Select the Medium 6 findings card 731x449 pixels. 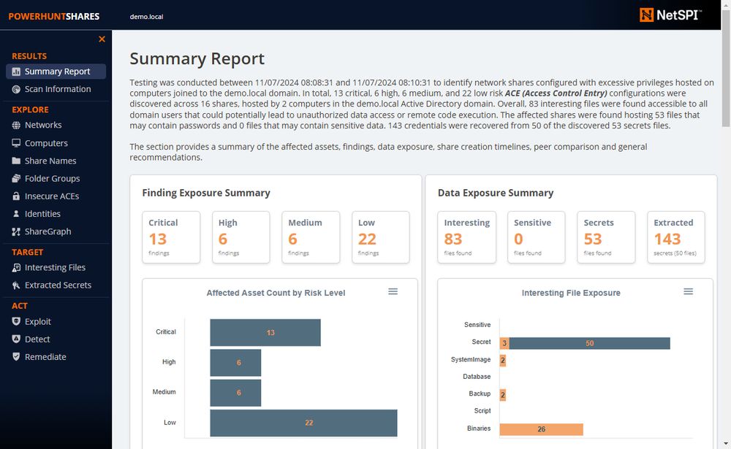(x=311, y=237)
